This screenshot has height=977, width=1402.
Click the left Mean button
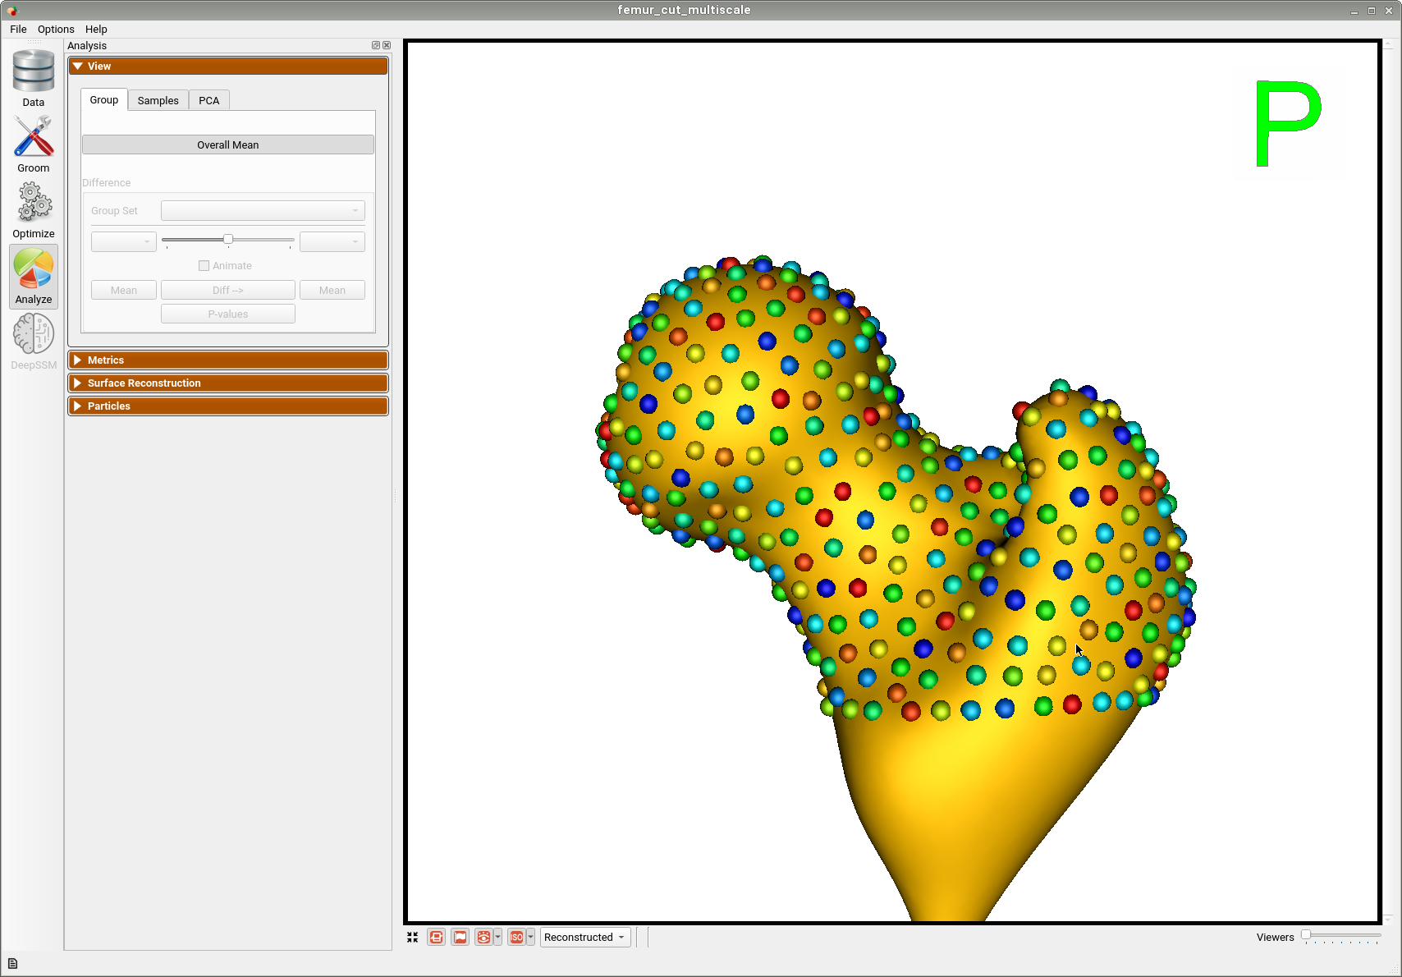click(x=124, y=290)
